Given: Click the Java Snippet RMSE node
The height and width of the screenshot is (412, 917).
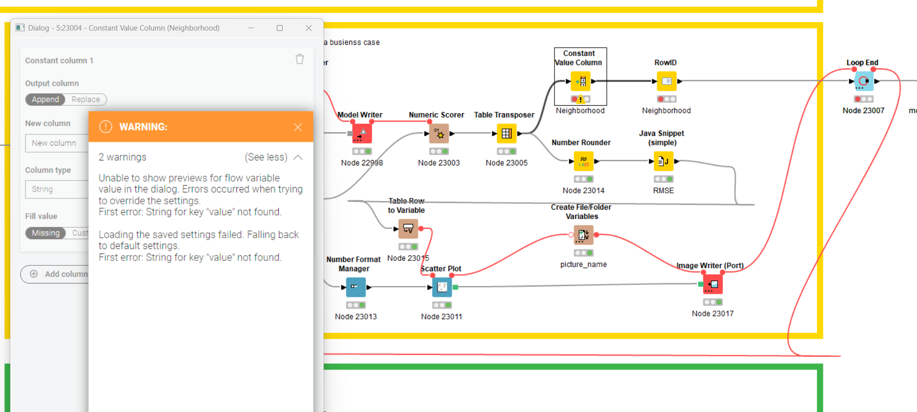Looking at the screenshot, I should pyautogui.click(x=663, y=161).
